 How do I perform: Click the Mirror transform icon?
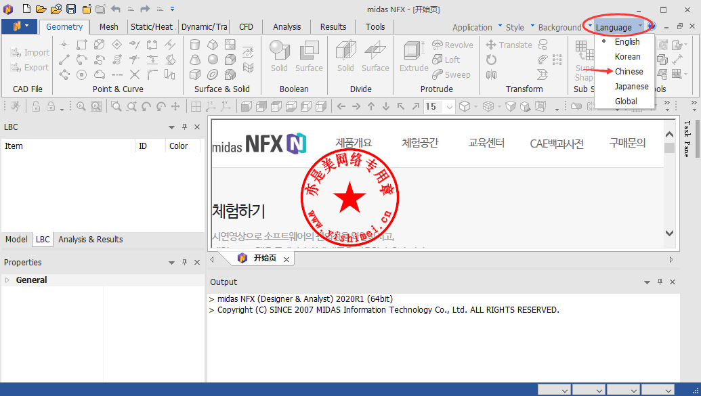(x=491, y=74)
